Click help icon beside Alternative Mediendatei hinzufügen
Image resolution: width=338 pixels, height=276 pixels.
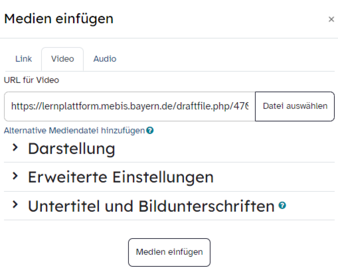(x=150, y=130)
